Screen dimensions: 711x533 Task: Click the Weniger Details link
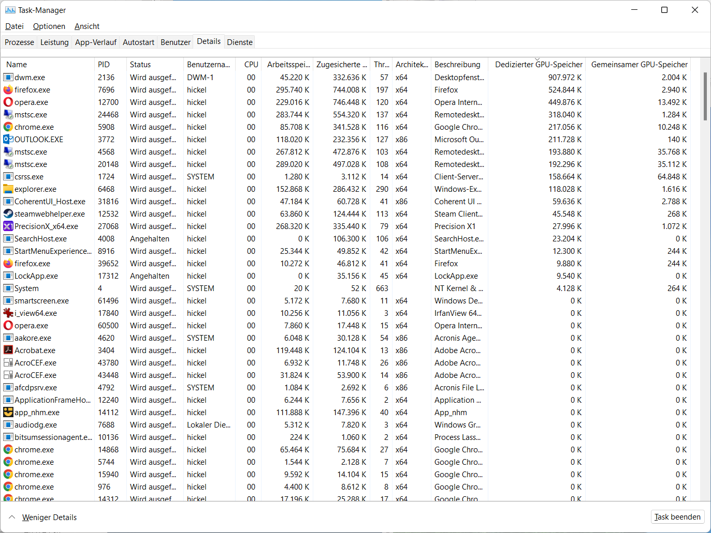point(49,517)
